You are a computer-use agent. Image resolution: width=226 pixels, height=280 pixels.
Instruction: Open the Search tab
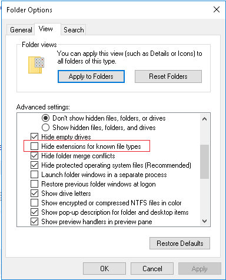coord(74,30)
